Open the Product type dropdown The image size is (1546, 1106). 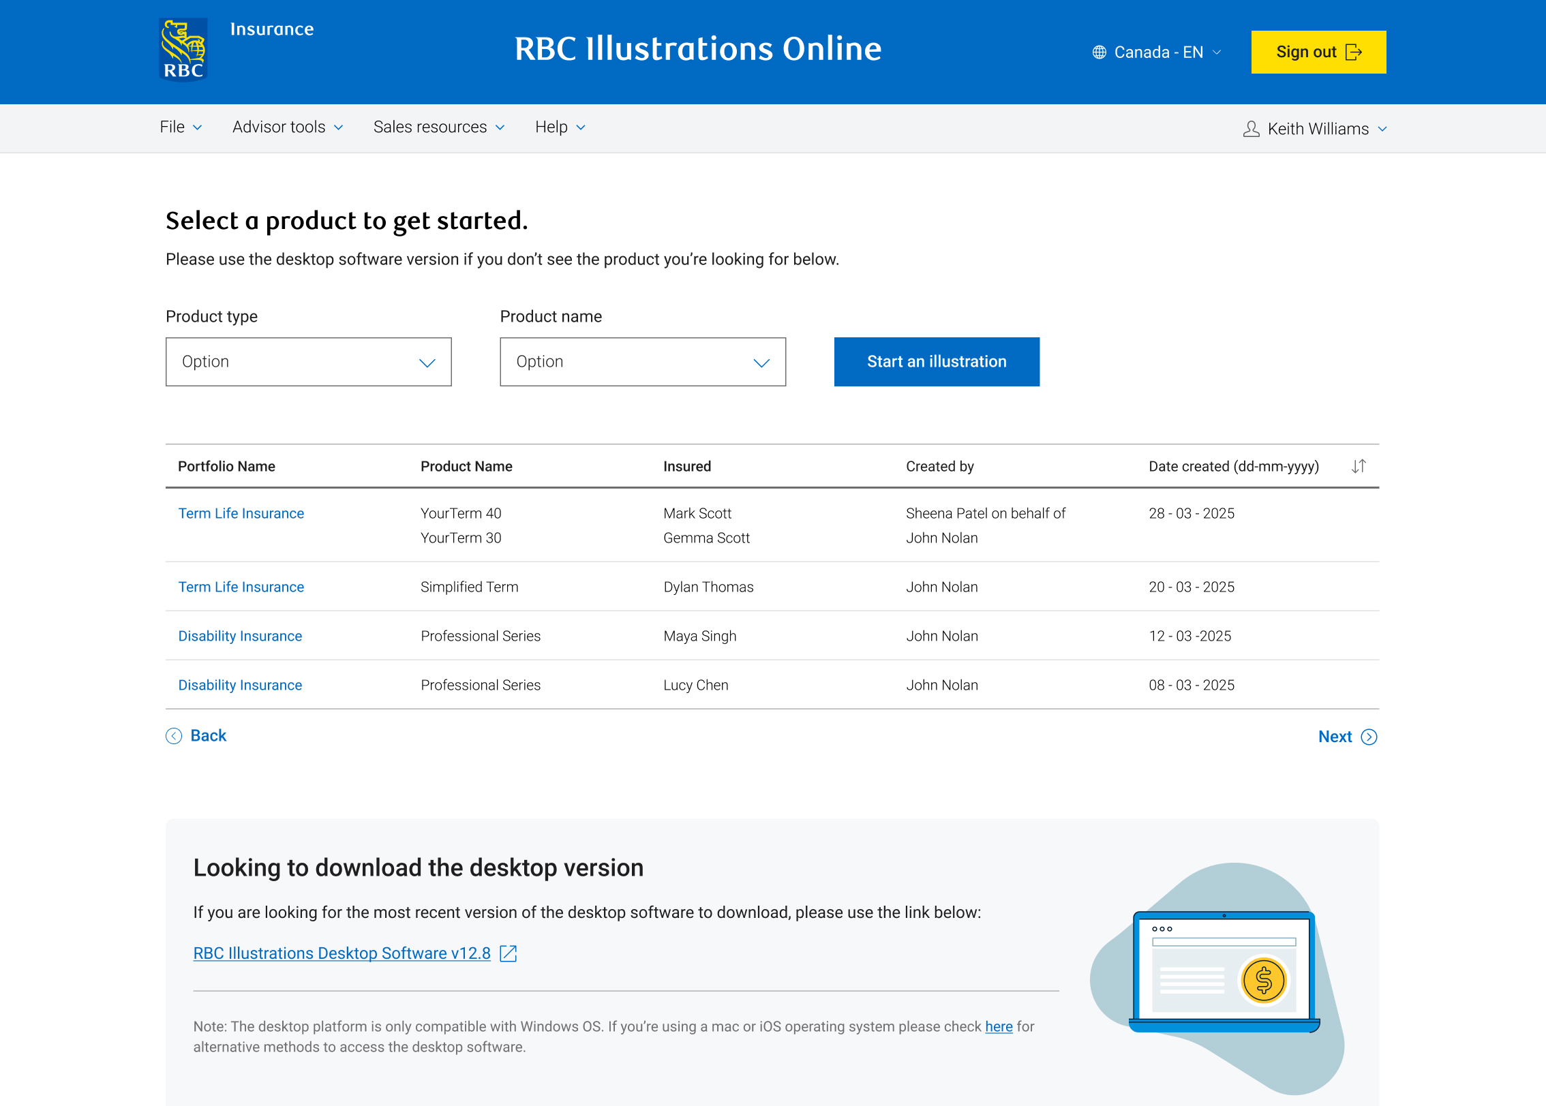308,362
